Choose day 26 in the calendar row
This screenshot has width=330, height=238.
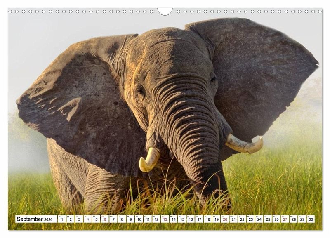tap(276, 219)
